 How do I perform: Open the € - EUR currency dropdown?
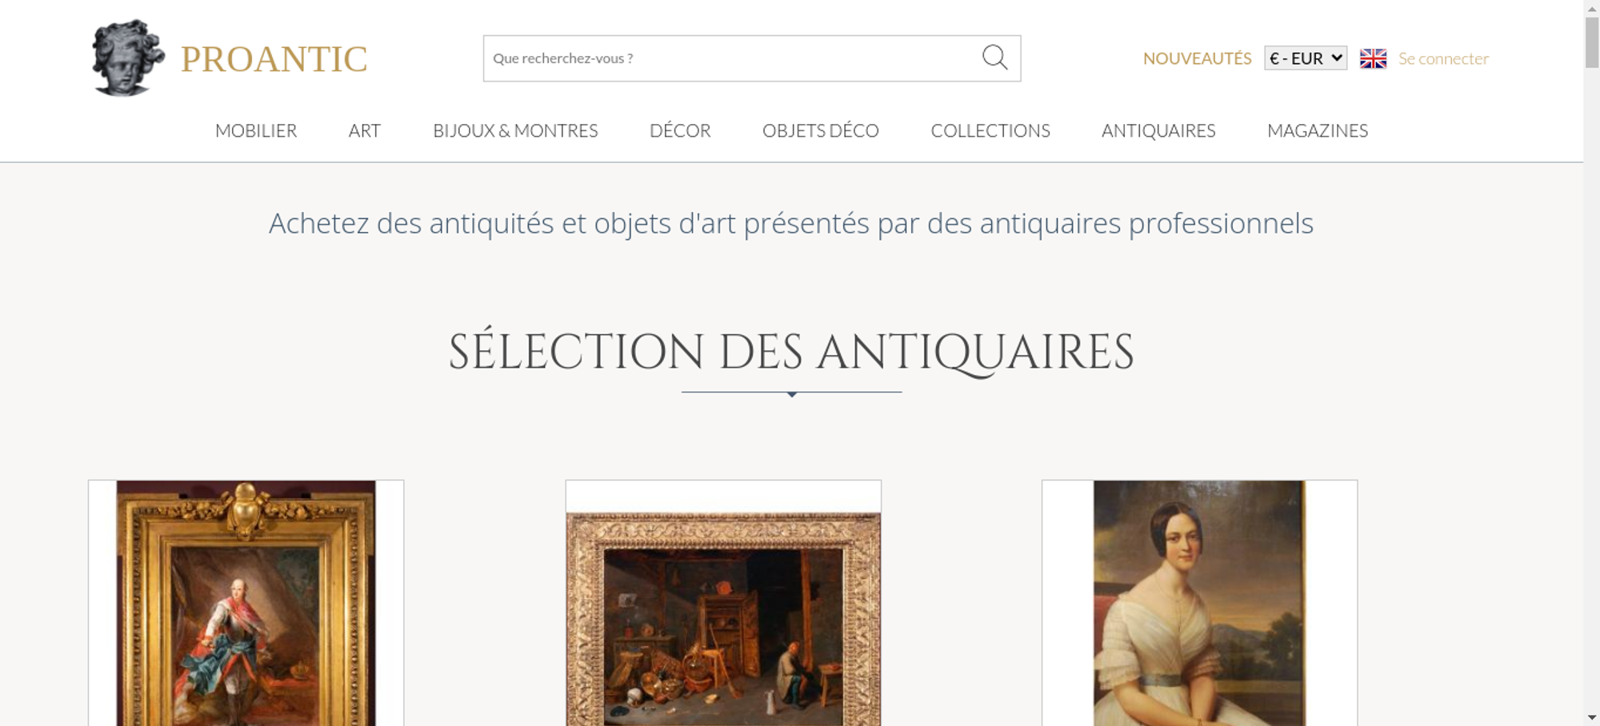(1305, 58)
